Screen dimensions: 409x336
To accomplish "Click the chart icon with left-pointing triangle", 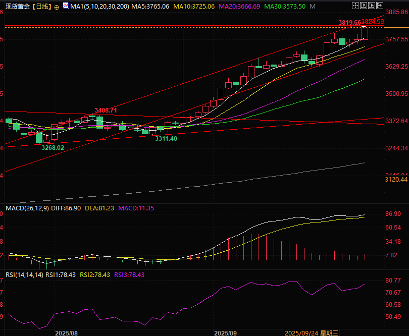I will tap(364, 6).
